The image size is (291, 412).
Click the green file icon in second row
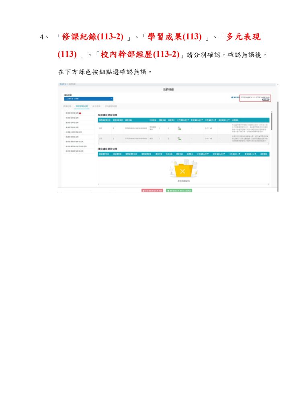179,138
